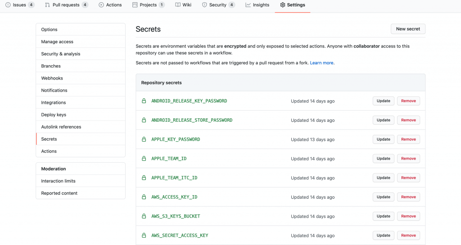Click the Projects board icon
Image resolution: width=461 pixels, height=245 pixels.
point(135,5)
